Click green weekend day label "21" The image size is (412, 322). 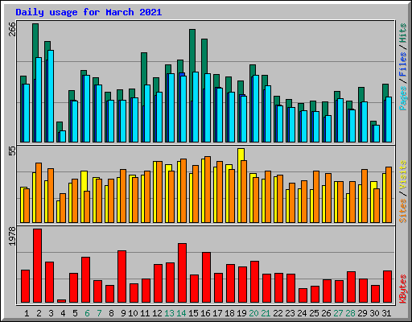[x=266, y=313]
